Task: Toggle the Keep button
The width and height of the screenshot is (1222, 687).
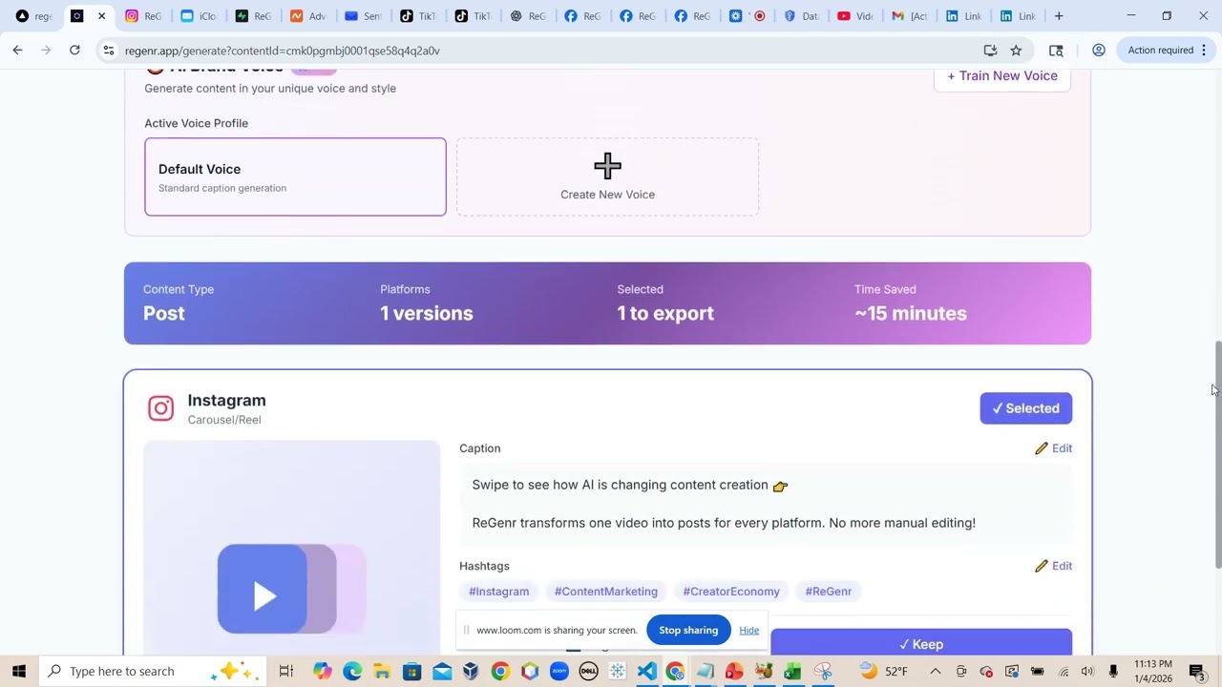Action: click(x=921, y=643)
